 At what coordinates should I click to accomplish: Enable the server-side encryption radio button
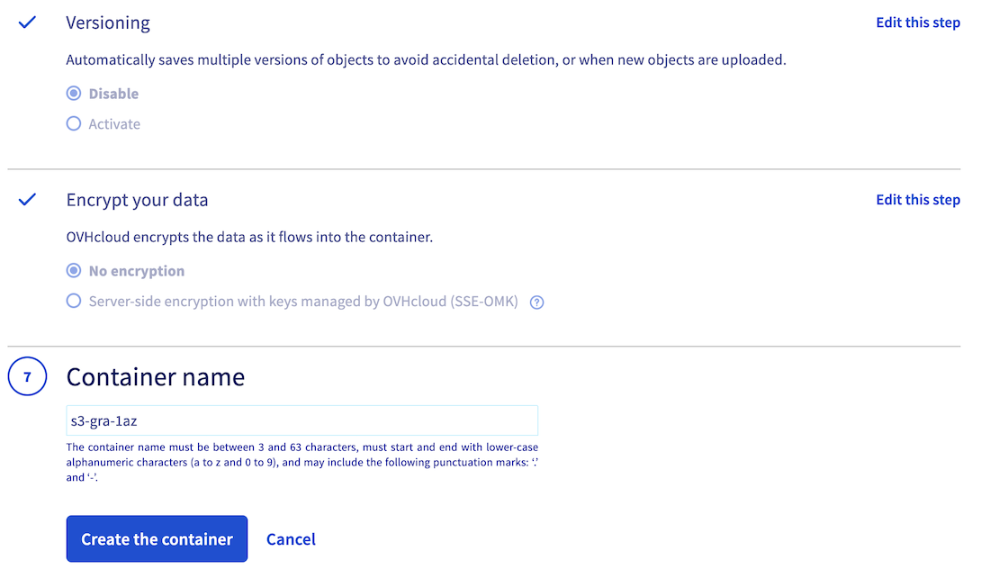point(74,302)
